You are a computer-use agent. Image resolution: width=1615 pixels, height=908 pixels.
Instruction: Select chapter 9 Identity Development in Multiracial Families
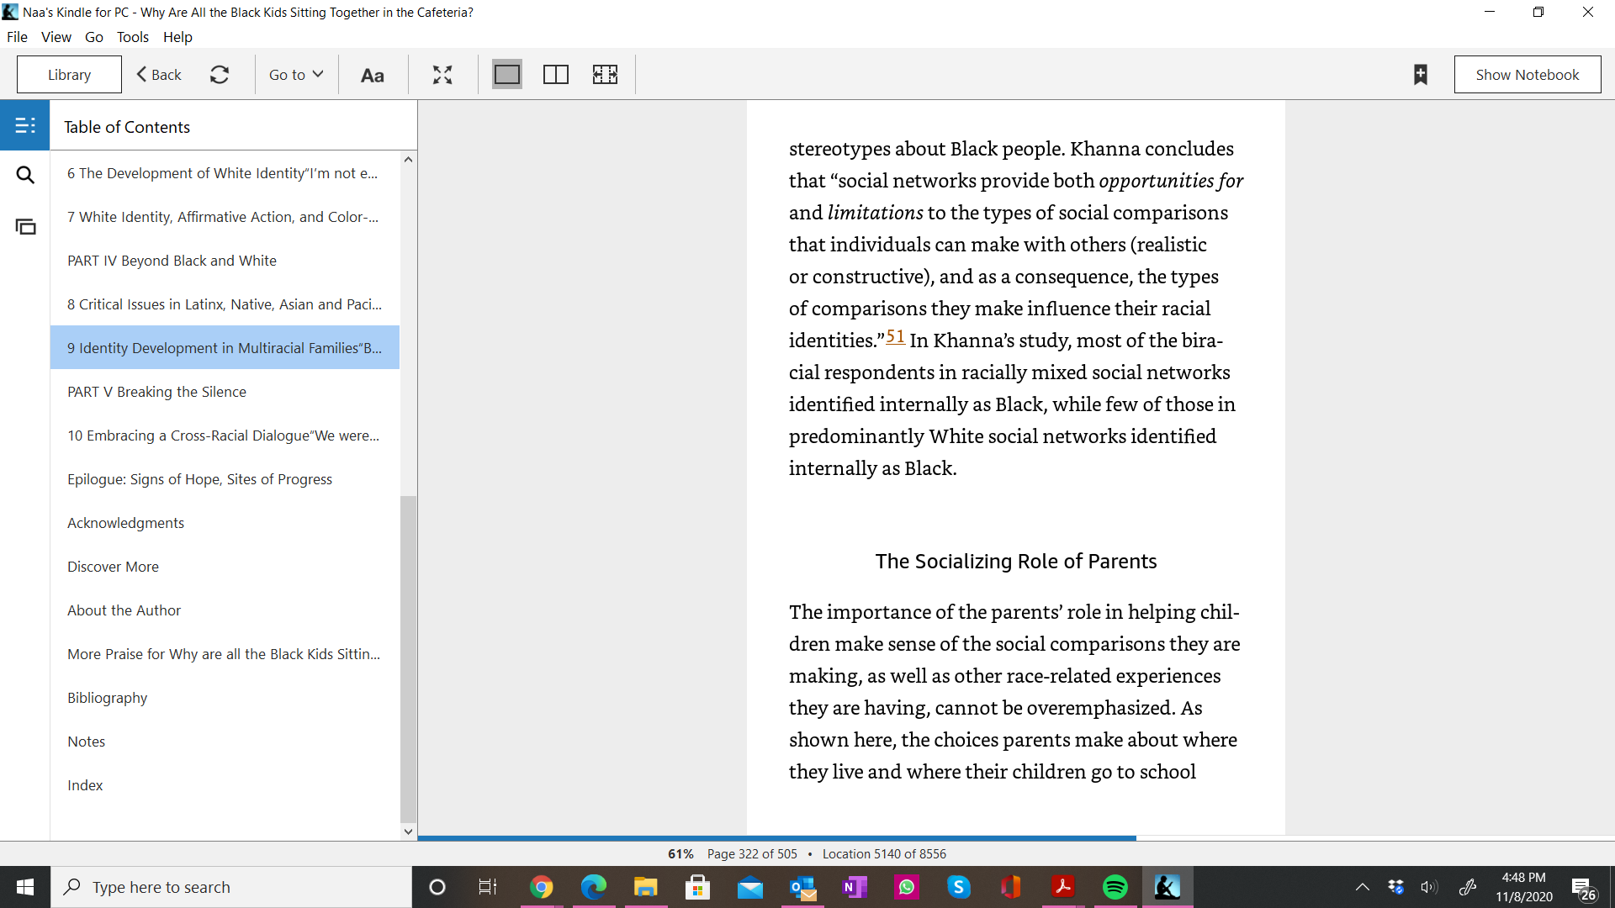pos(225,348)
